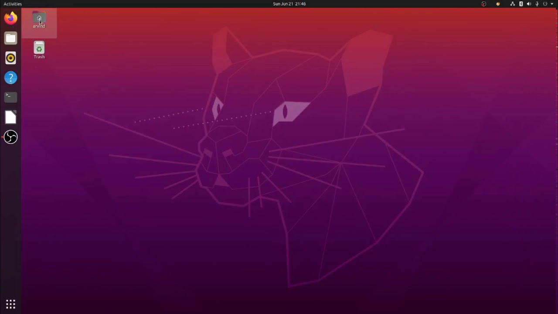
Task: Click the volume speaker icon
Action: click(529, 4)
